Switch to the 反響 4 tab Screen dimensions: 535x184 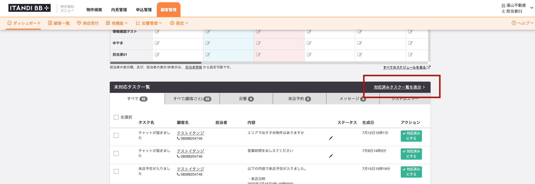246,99
